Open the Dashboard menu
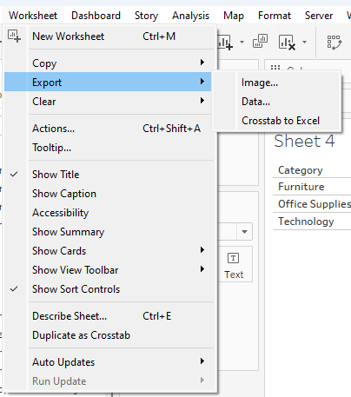 (96, 16)
